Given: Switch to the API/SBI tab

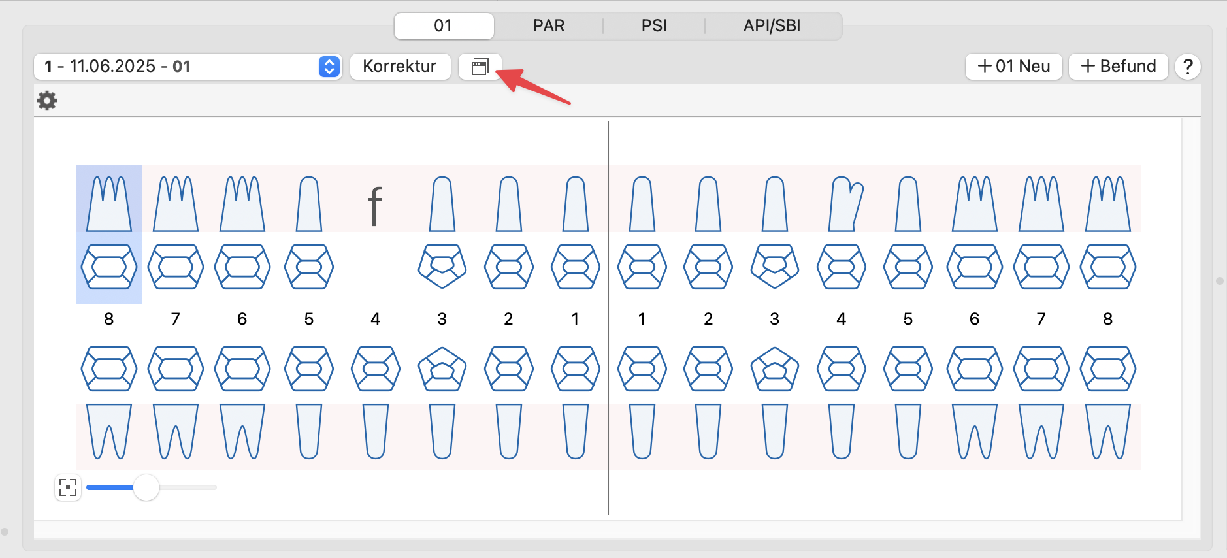Looking at the screenshot, I should coord(772,25).
